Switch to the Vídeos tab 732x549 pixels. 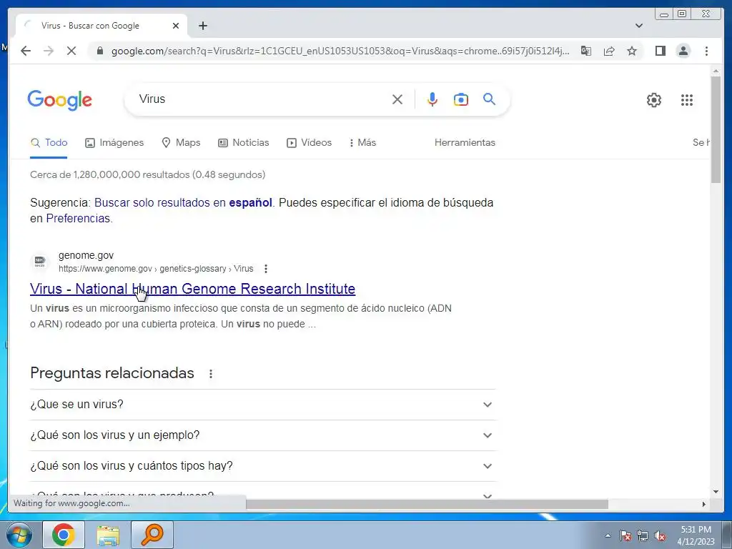pos(309,142)
